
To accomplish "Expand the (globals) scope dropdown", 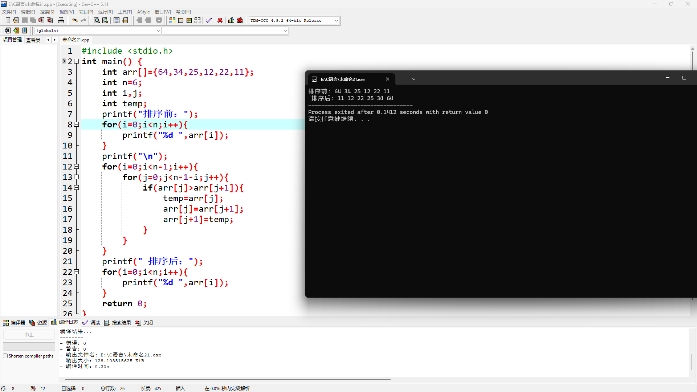I will [158, 31].
